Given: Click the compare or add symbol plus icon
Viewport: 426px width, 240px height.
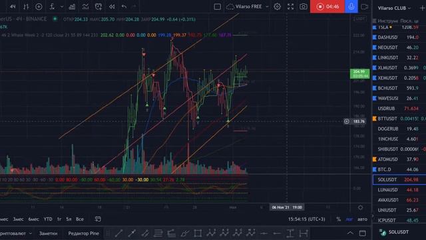Looking at the screenshot, I should click(x=39, y=7).
